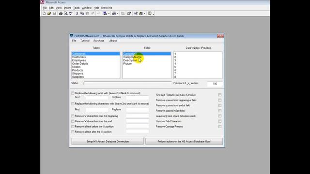
Task: Click the Paste toolbar icon
Action: [x=87, y=14]
